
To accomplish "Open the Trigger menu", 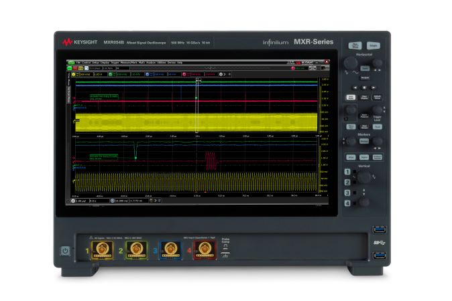I will 113,62.
